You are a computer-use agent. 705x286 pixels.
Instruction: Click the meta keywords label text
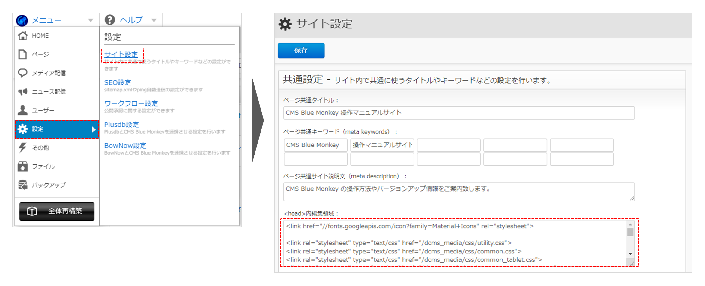pos(340,132)
